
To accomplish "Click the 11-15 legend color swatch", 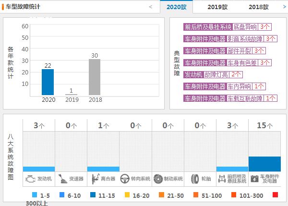I will click(x=93, y=194).
